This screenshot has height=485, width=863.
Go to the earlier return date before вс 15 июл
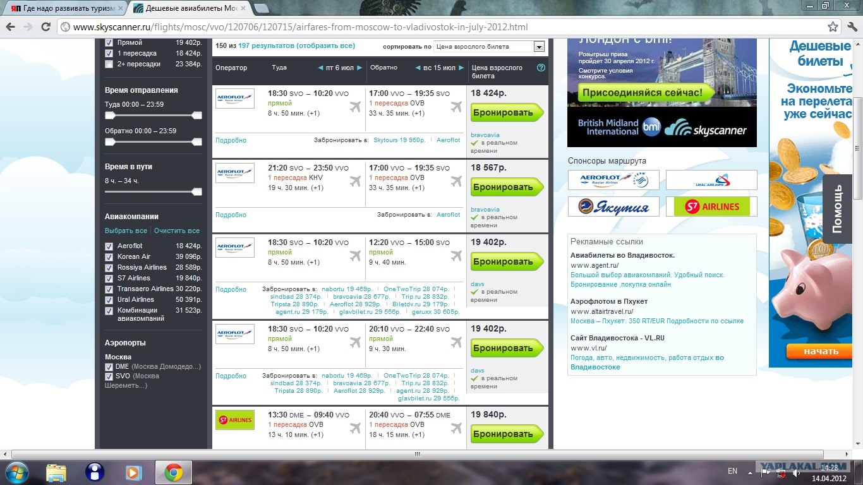(418, 68)
